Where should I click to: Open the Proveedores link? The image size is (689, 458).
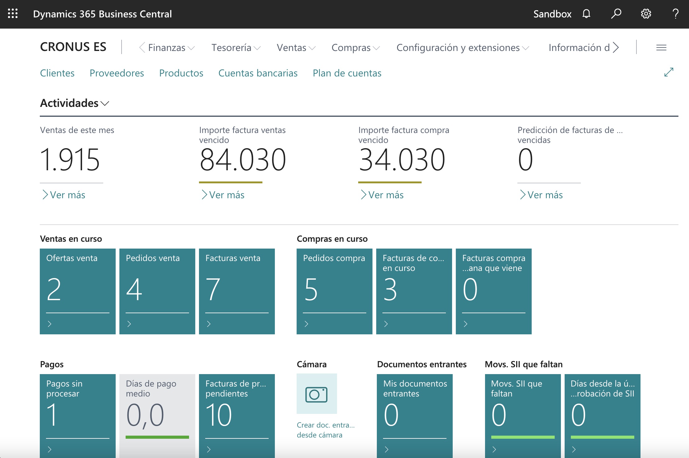coord(117,73)
